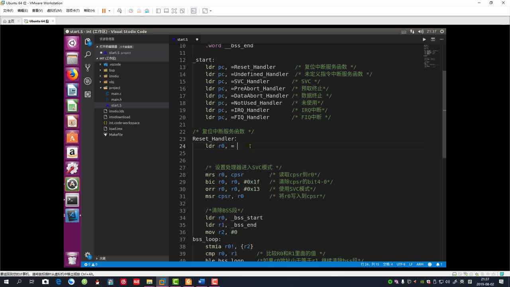The width and height of the screenshot is (510, 287).
Task: Take a VM snapshot in VMware toolbar
Action: (x=131, y=11)
